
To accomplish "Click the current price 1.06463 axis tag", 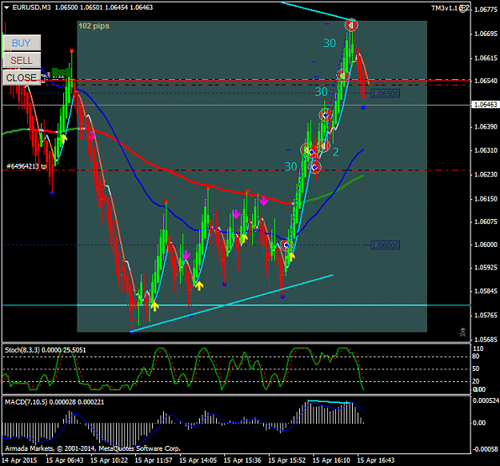I will tap(486, 104).
